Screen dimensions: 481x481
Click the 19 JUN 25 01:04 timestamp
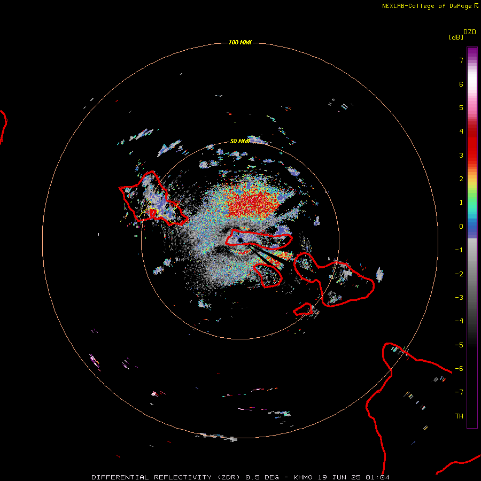(353, 477)
